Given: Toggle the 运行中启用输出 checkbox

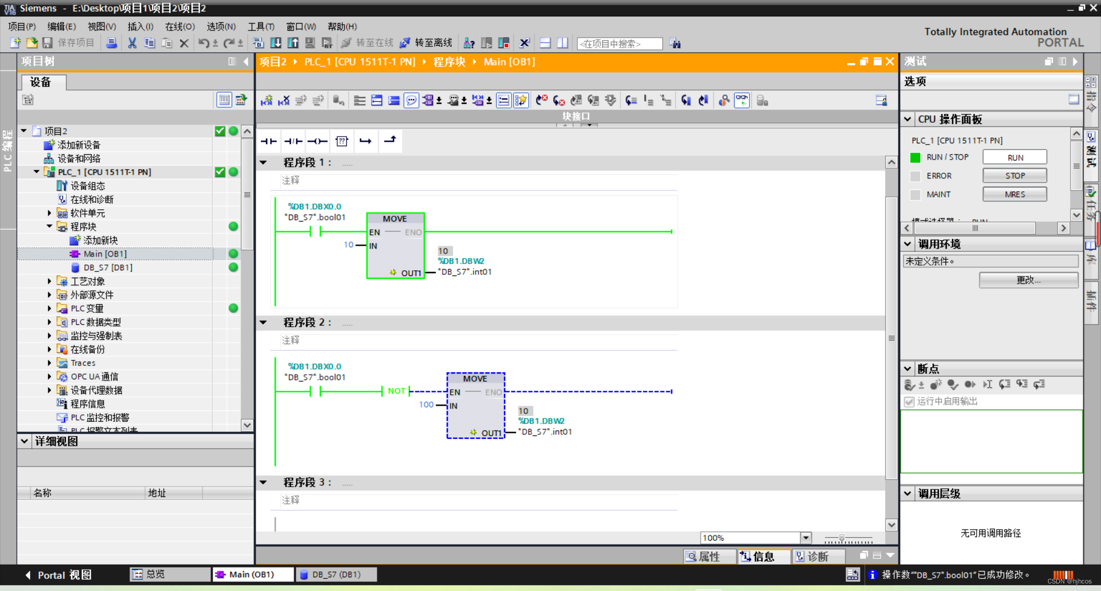Looking at the screenshot, I should pyautogui.click(x=909, y=402).
